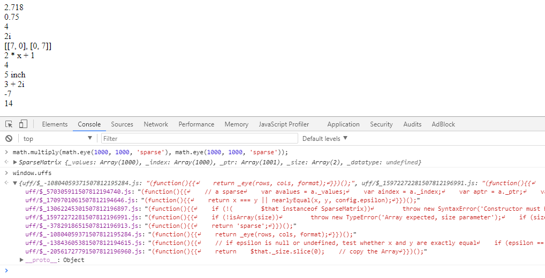Click the console Filter input field
The height and width of the screenshot is (278, 545).
[x=200, y=138]
